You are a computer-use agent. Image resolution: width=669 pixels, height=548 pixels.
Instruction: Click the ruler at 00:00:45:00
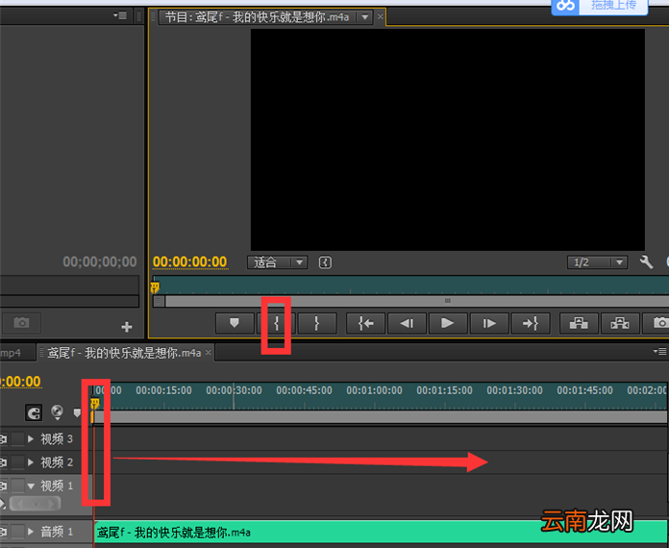(304, 390)
